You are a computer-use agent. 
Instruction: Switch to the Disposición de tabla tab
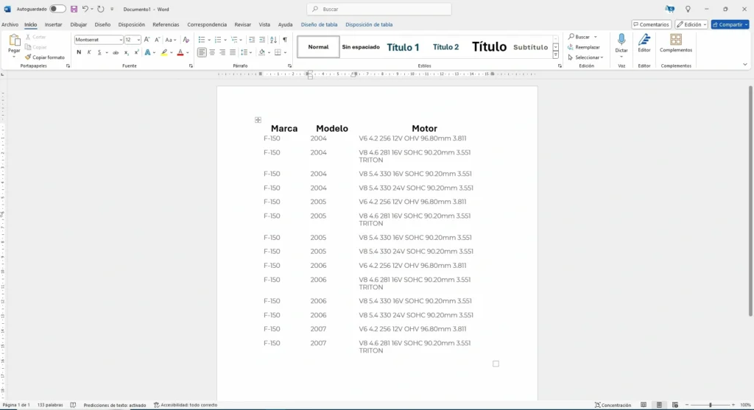pos(369,24)
